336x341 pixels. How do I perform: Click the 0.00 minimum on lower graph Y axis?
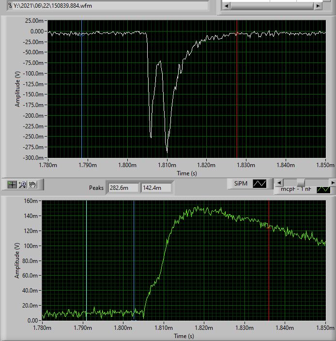[33, 320]
